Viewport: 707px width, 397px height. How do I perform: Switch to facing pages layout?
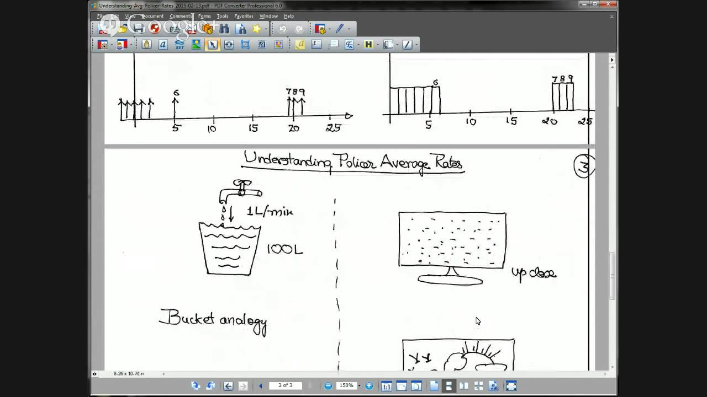pyautogui.click(x=464, y=386)
